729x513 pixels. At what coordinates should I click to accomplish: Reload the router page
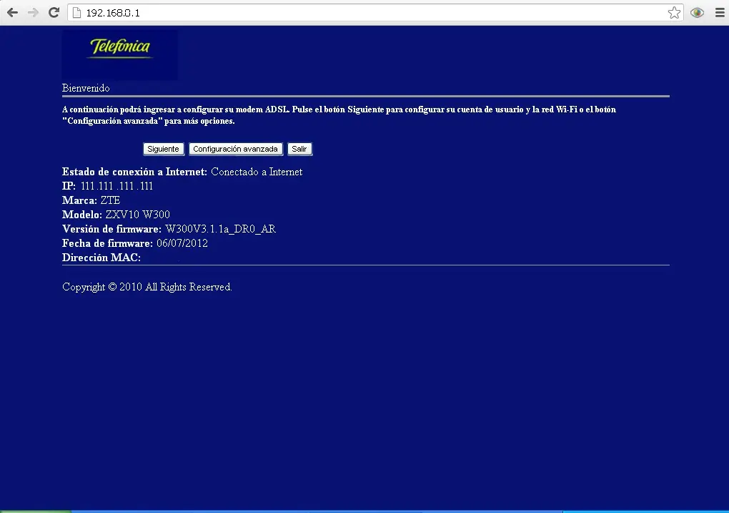click(54, 13)
